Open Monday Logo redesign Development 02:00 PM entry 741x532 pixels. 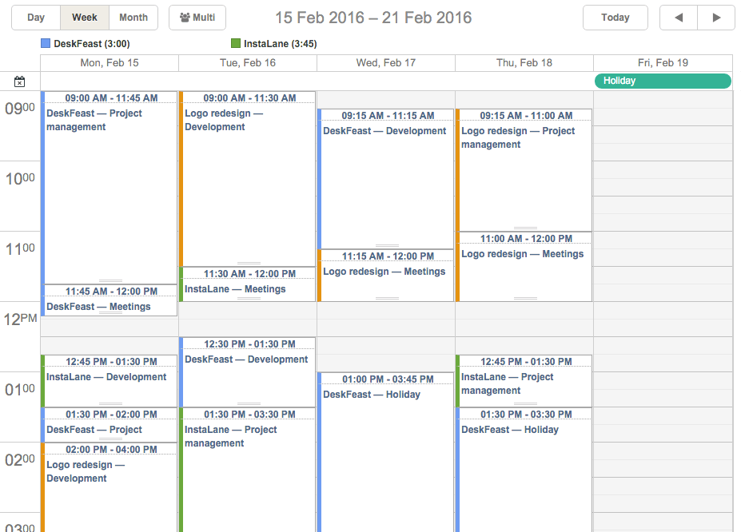click(x=110, y=487)
